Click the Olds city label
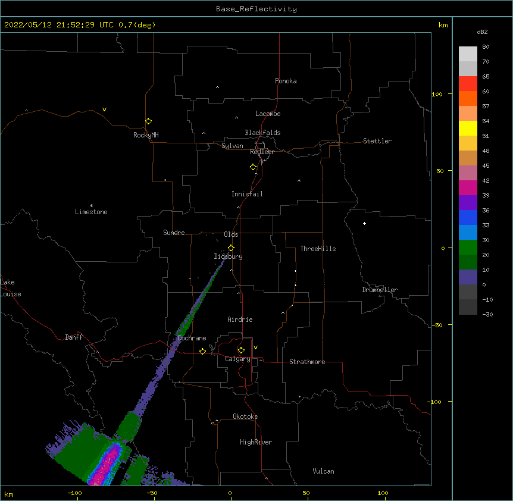This screenshot has height=501, width=513. [231, 234]
